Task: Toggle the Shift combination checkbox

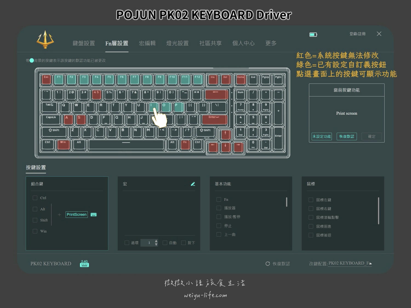Action: click(35, 220)
